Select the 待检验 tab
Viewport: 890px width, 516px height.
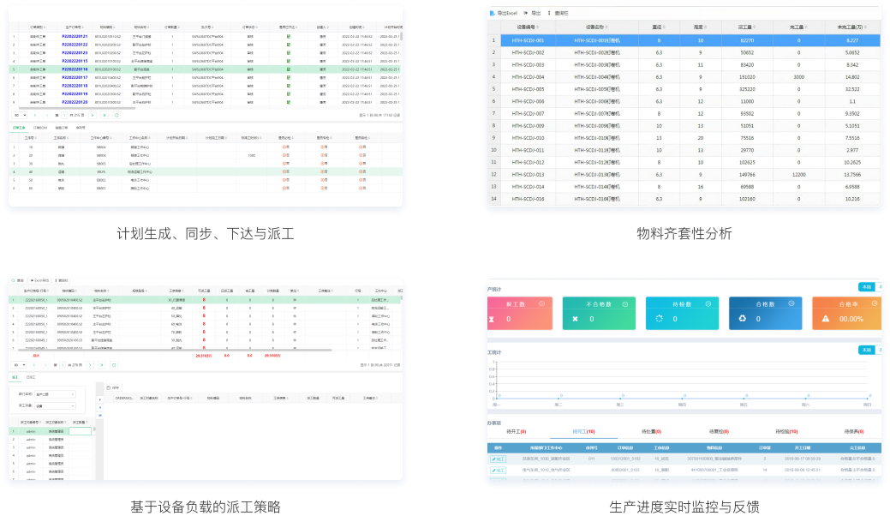point(785,431)
